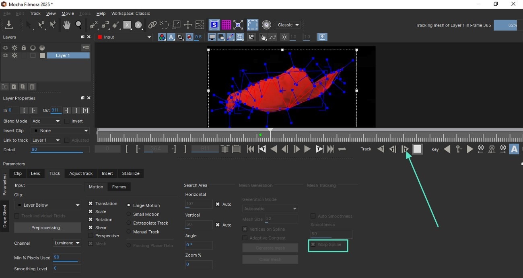Enable the Perspective motion checkbox
The image size is (523, 278).
coord(91,236)
